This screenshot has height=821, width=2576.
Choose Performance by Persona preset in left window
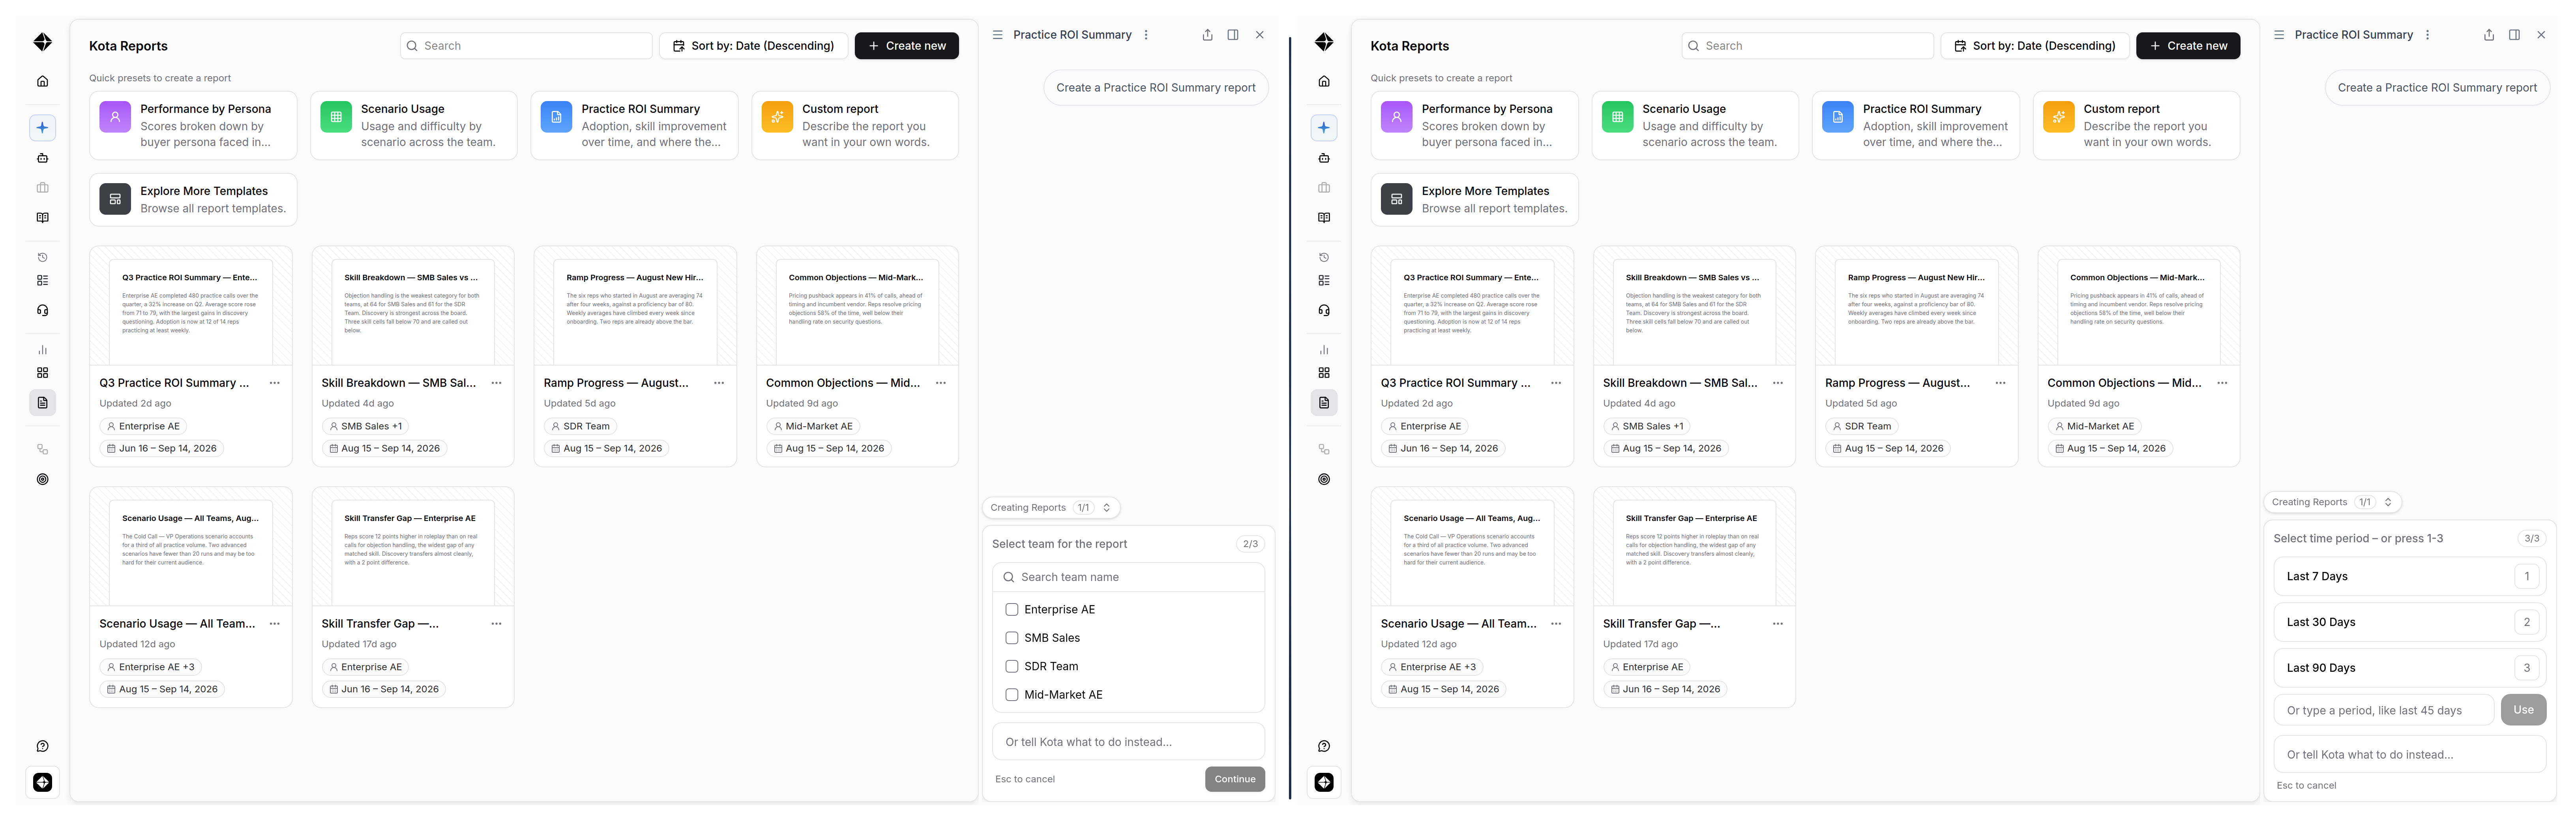coord(193,126)
